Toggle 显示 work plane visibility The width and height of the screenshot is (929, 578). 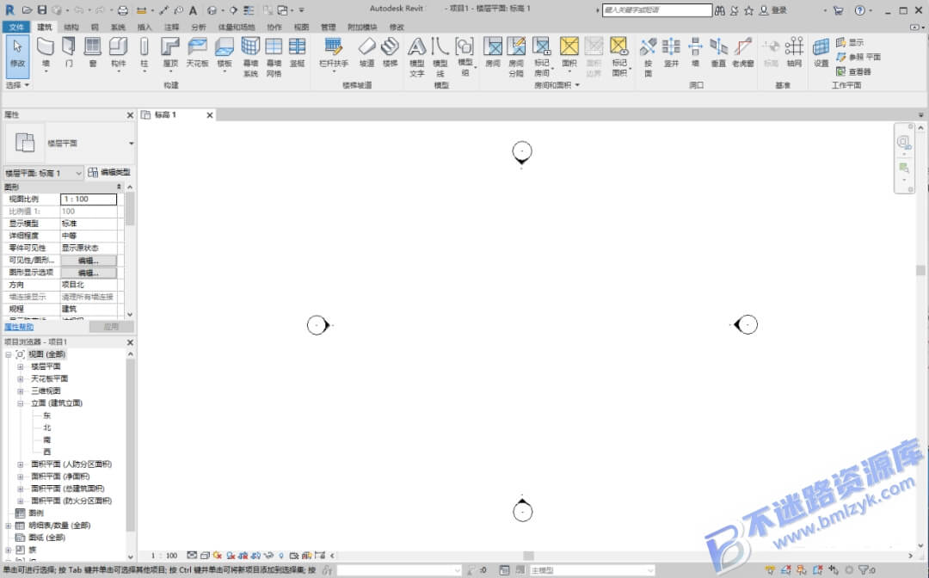[x=850, y=43]
